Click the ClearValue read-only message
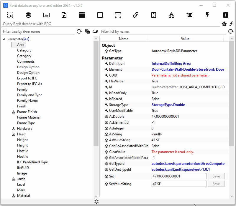 [173, 152]
